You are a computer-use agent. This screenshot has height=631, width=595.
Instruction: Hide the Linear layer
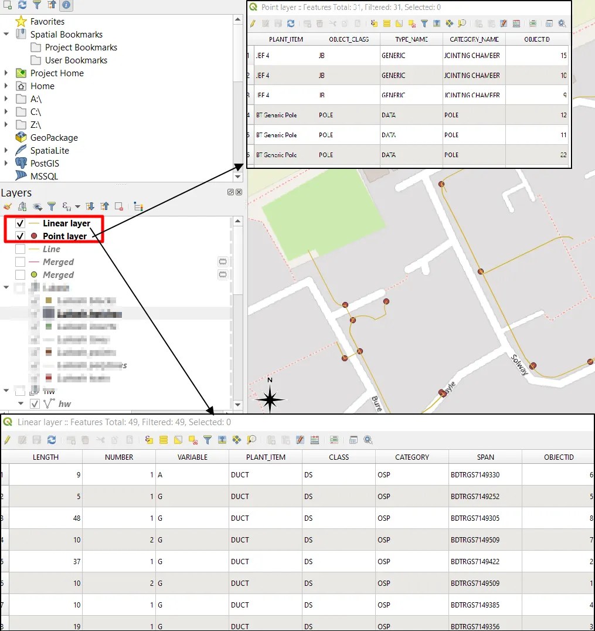click(19, 223)
